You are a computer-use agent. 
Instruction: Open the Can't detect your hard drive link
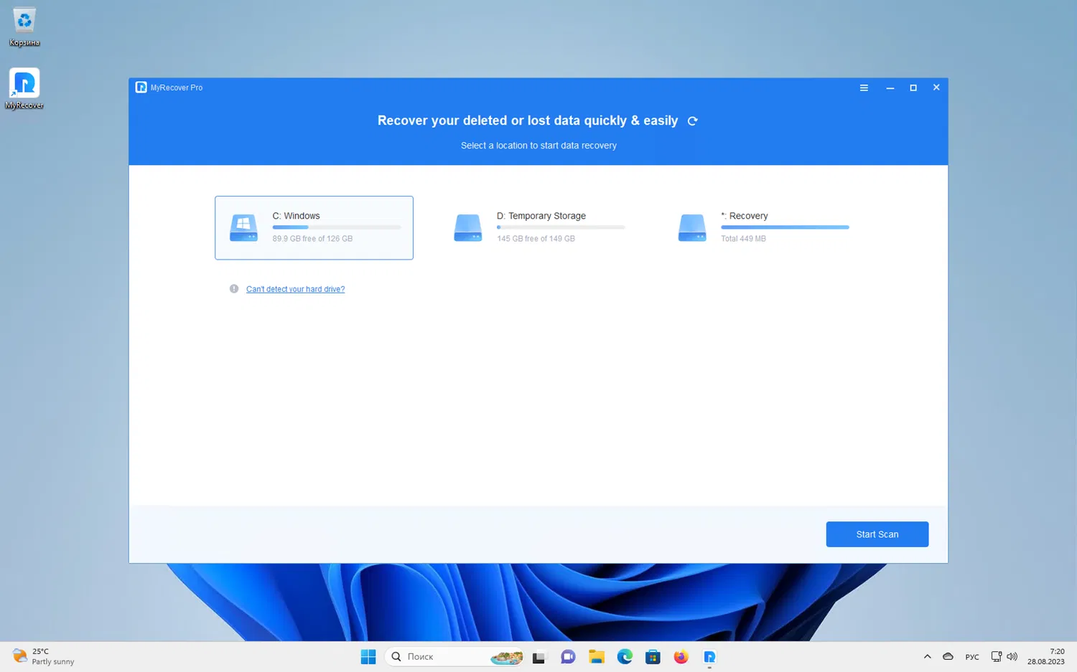pyautogui.click(x=295, y=288)
